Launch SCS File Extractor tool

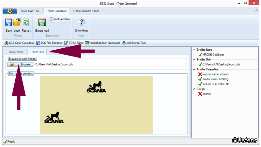pyautogui.click(x=50, y=43)
